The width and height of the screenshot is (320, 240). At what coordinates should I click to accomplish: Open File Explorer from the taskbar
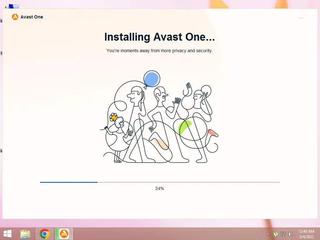tap(25, 234)
